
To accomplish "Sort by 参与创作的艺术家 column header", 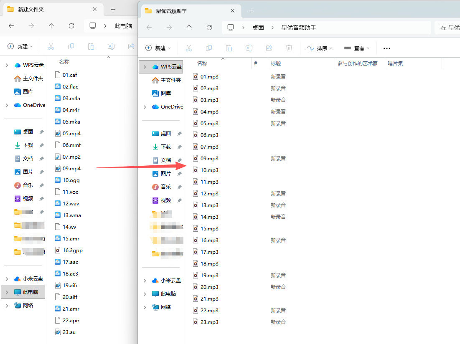I will [x=358, y=63].
